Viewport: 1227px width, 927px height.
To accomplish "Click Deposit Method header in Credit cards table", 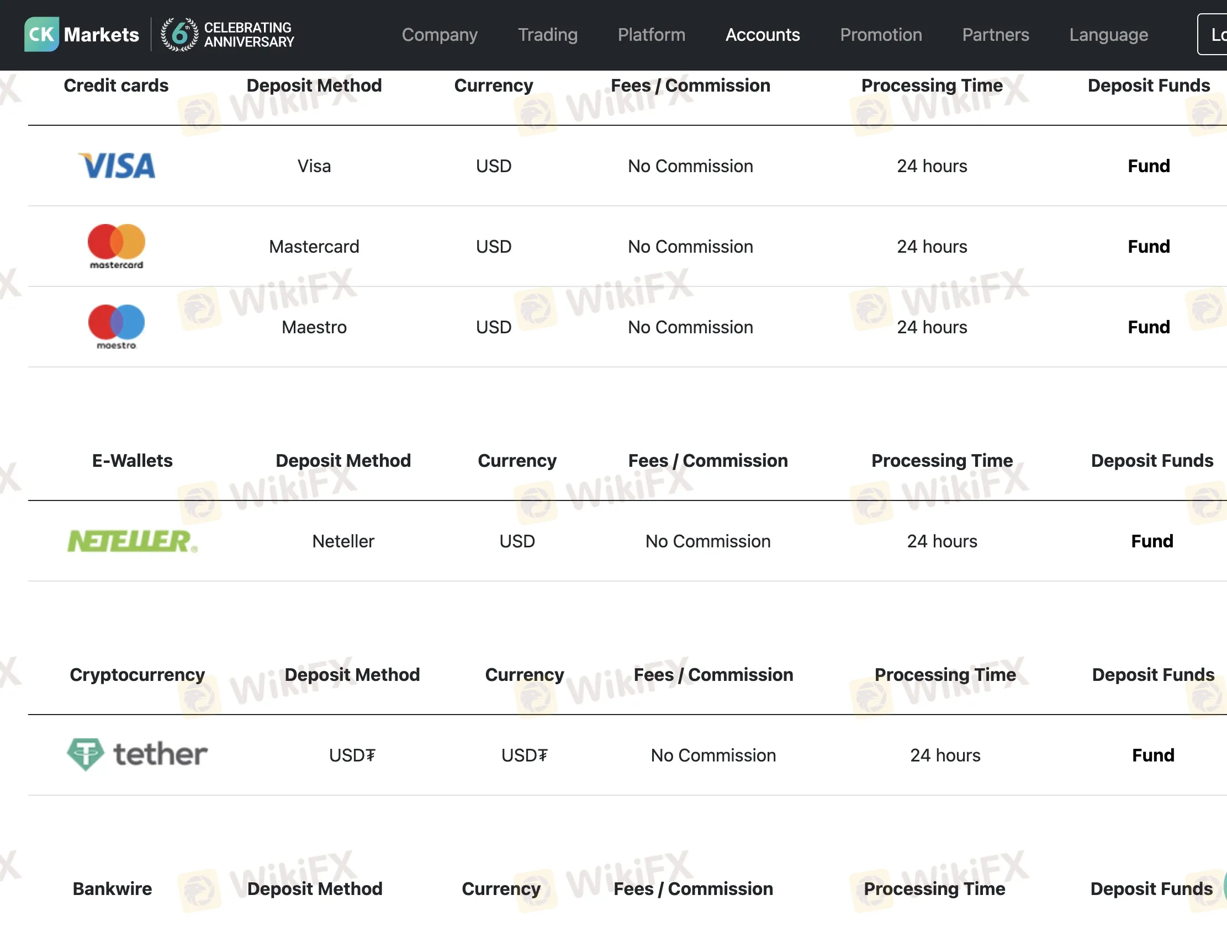I will (x=314, y=86).
